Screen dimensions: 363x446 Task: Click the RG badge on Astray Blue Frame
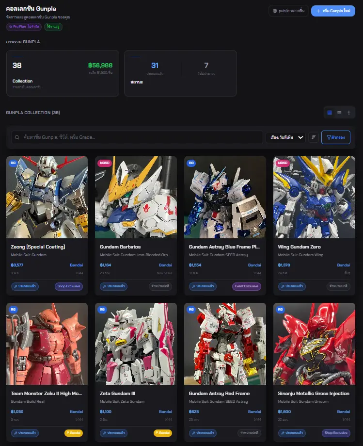point(191,163)
